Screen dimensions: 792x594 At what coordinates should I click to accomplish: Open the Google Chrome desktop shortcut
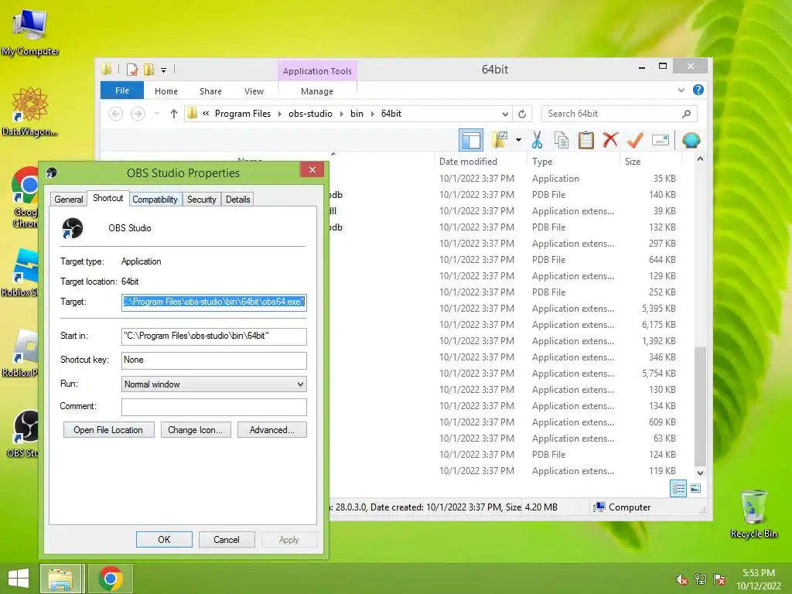26,197
